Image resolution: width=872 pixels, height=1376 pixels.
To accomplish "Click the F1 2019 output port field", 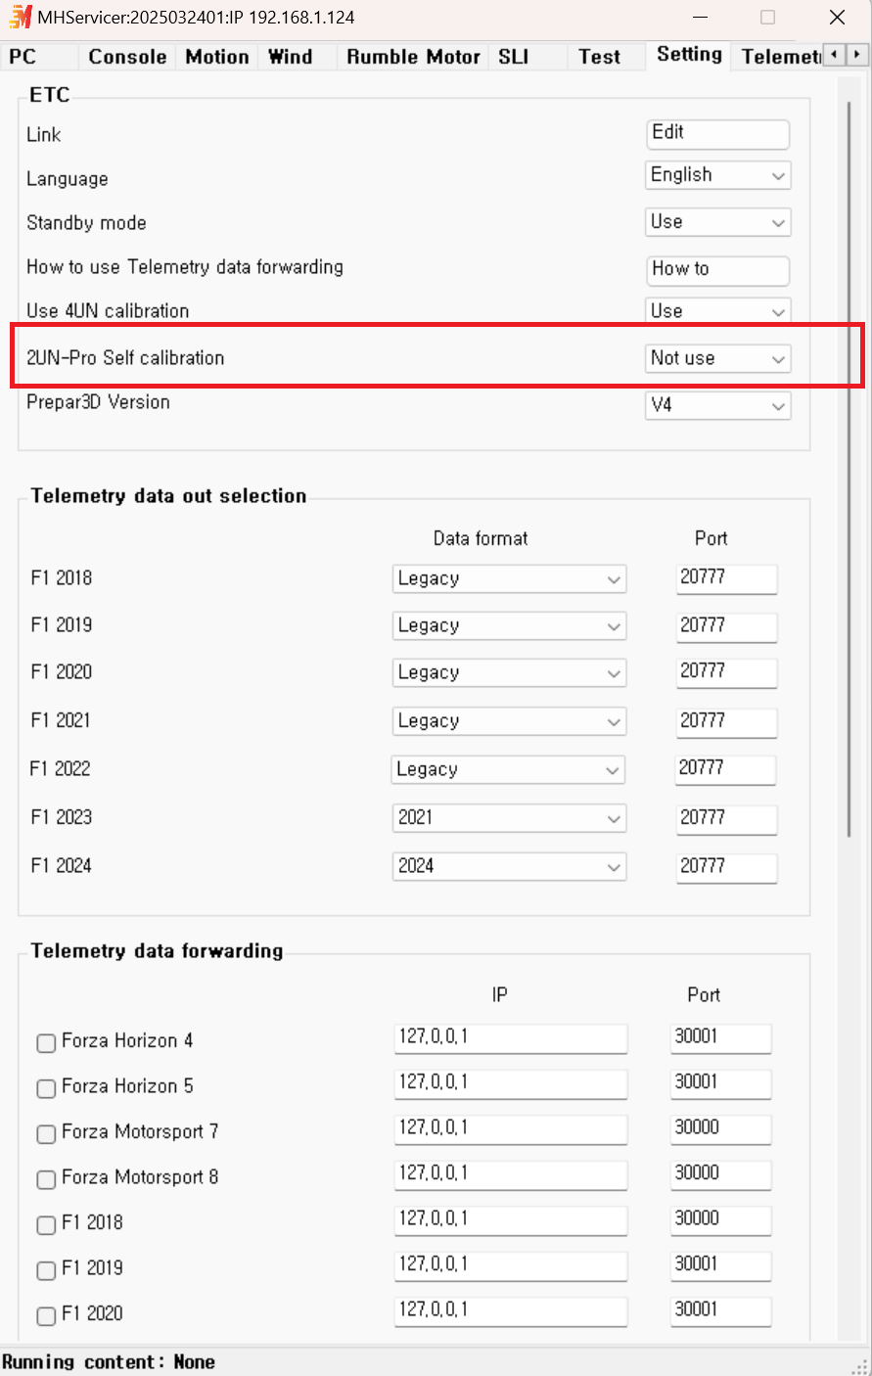I will click(x=726, y=626).
